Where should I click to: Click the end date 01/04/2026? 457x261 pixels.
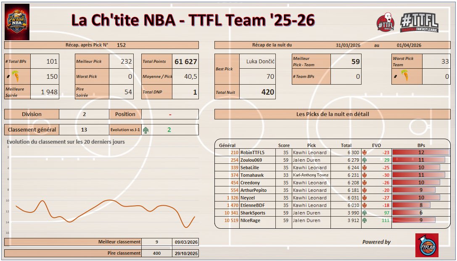tap(409, 45)
